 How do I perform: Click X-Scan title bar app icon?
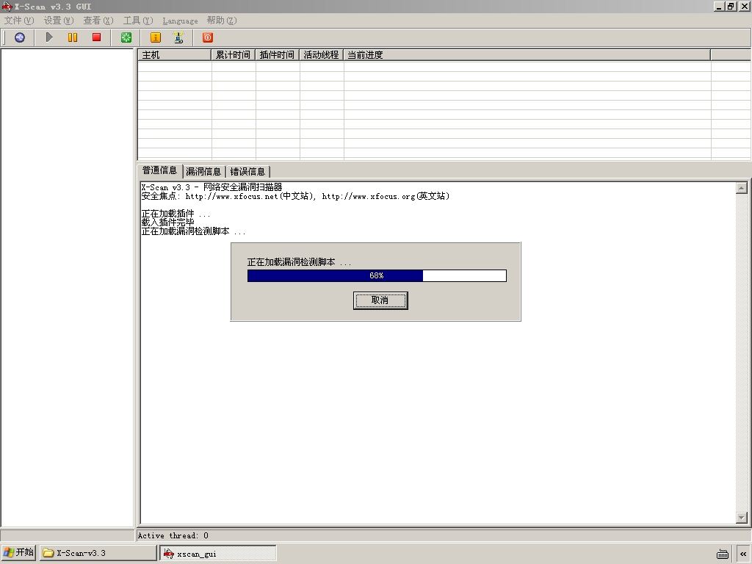pos(7,6)
